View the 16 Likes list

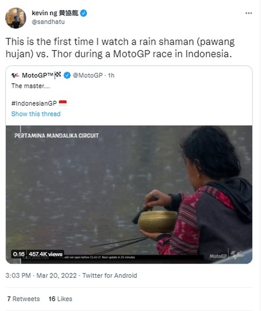[x=60, y=299]
